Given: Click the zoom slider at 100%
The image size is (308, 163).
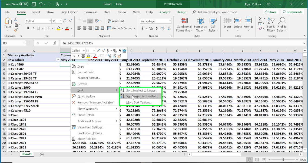Looking at the screenshot, I should tap(283, 160).
